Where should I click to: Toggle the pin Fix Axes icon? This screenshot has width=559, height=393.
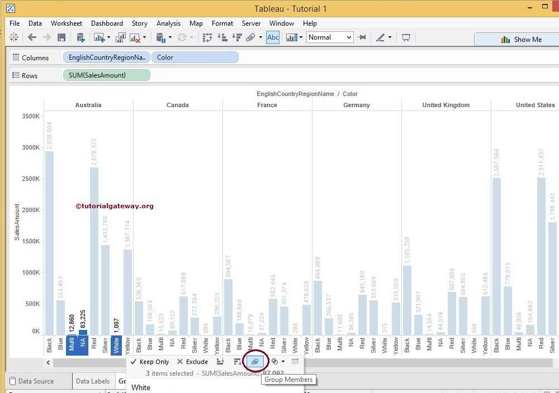362,37
